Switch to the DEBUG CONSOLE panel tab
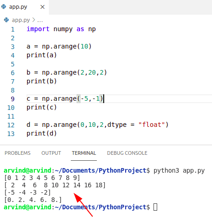The height and width of the screenshot is (218, 212). (x=127, y=153)
